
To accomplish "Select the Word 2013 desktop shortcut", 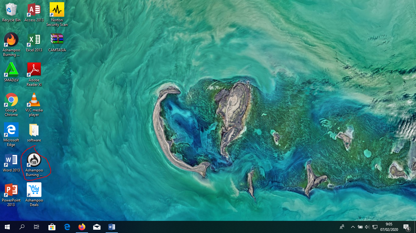I will pos(11,163).
